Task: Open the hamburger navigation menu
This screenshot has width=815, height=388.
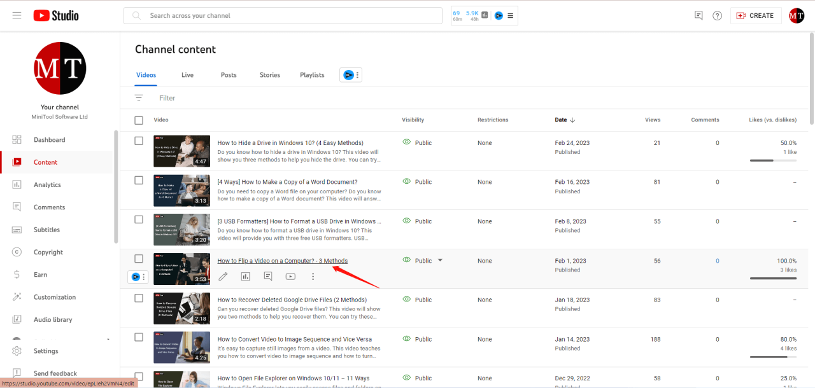Action: [17, 15]
